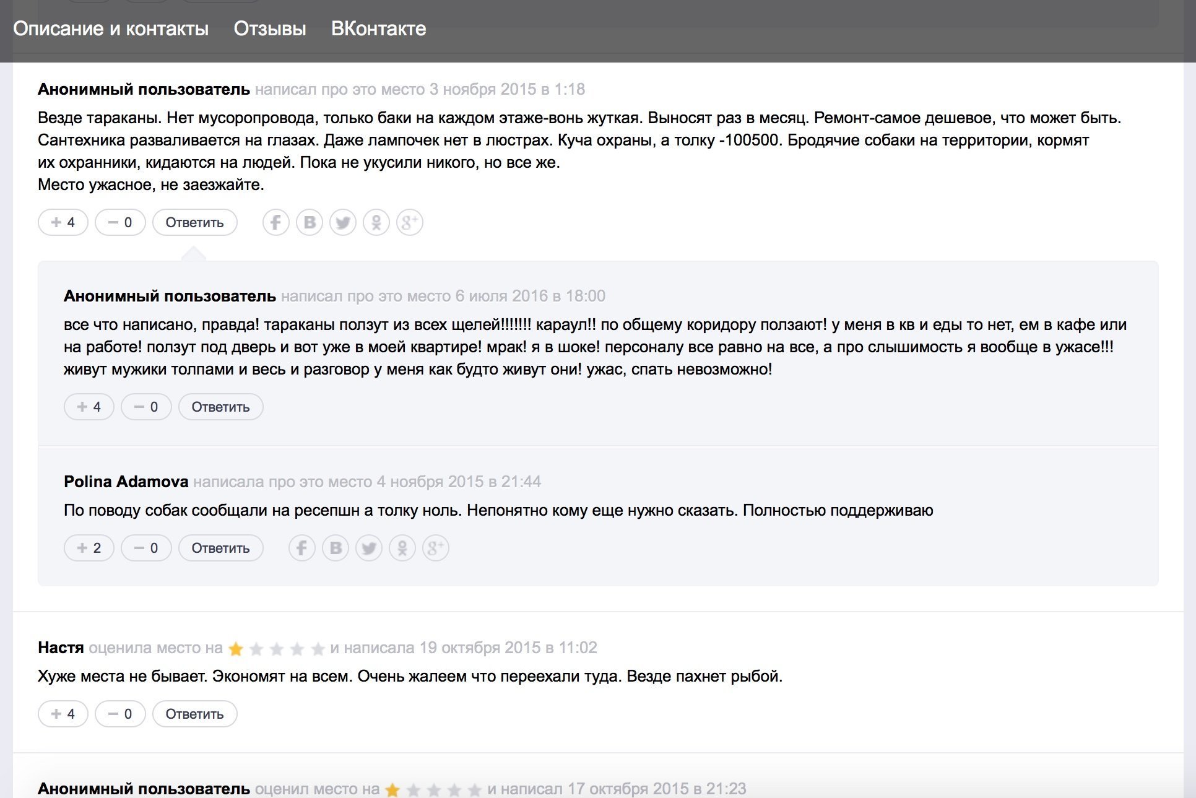Share the 3 ноября review on Facebook
This screenshot has height=798, width=1196.
[x=276, y=222]
